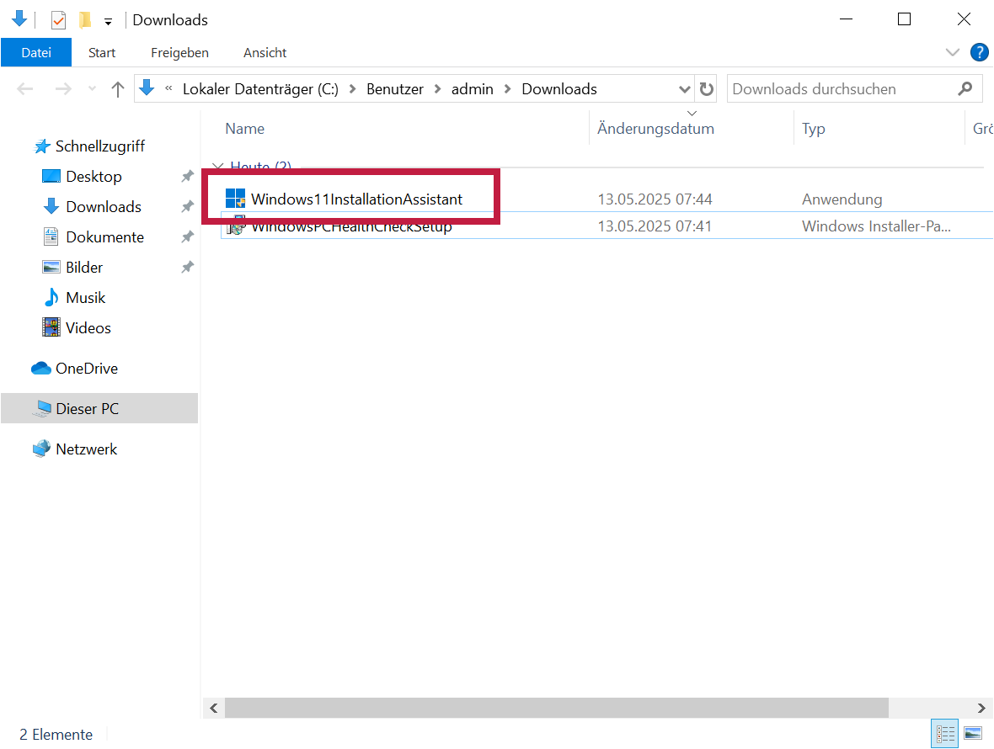Open Netzwerk in the navigation pane

86,449
